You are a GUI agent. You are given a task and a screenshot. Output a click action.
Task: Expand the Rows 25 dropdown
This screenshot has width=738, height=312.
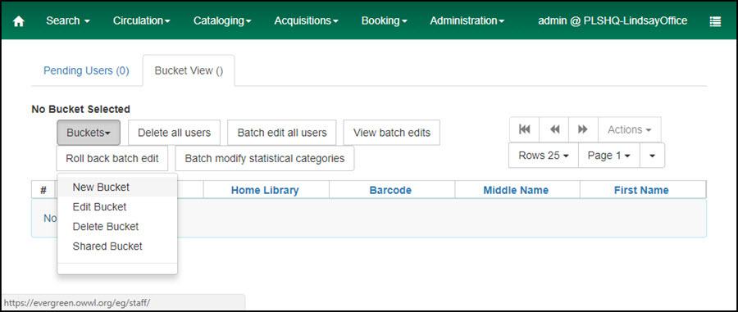tap(544, 156)
